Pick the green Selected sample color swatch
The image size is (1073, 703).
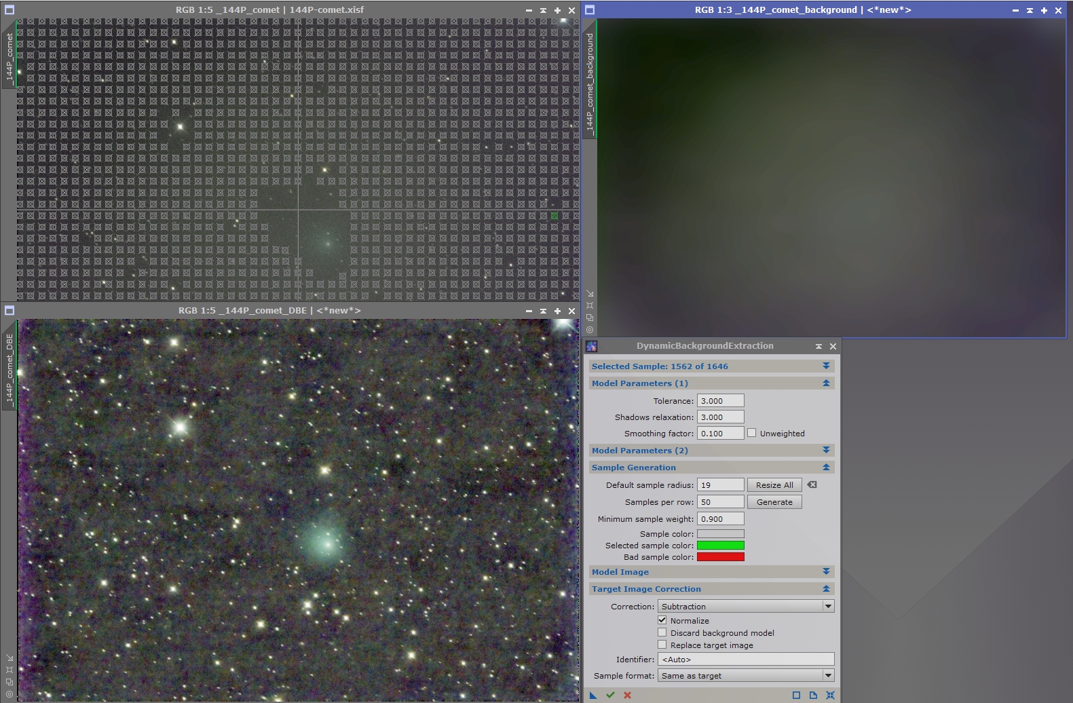(721, 546)
